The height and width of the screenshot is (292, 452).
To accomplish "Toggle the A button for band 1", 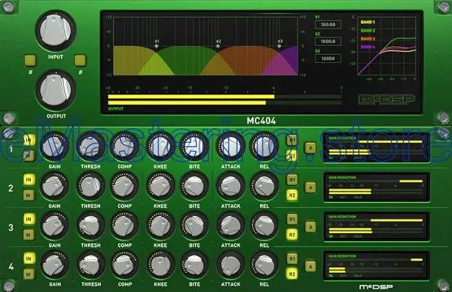I will 311,148.
